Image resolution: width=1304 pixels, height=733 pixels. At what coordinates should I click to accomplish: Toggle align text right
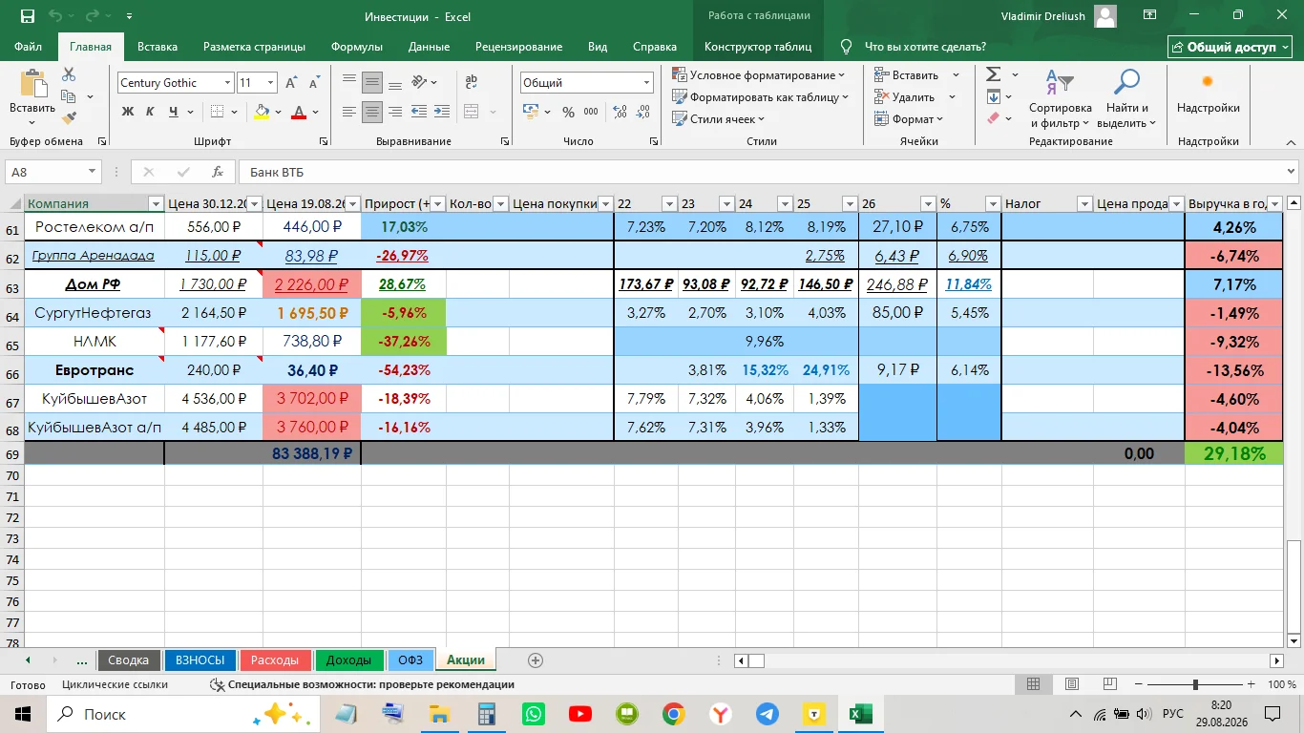(394, 112)
